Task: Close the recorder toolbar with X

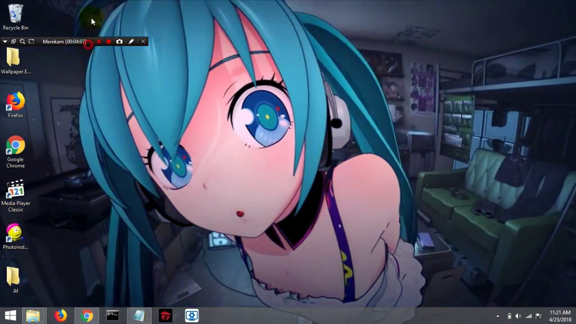Action: [143, 41]
